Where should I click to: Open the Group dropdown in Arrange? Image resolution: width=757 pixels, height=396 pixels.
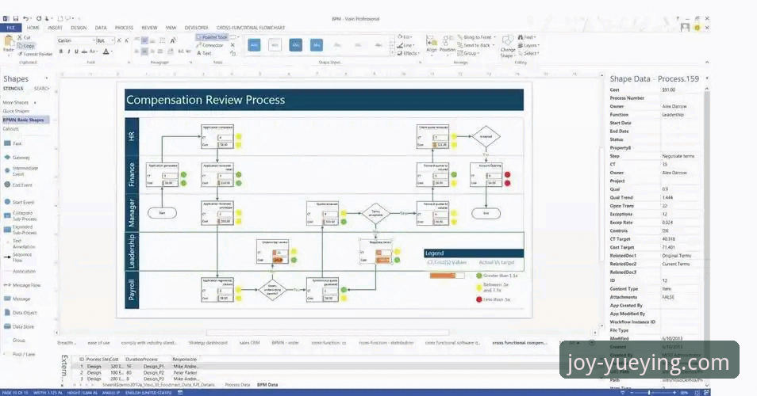pyautogui.click(x=468, y=54)
